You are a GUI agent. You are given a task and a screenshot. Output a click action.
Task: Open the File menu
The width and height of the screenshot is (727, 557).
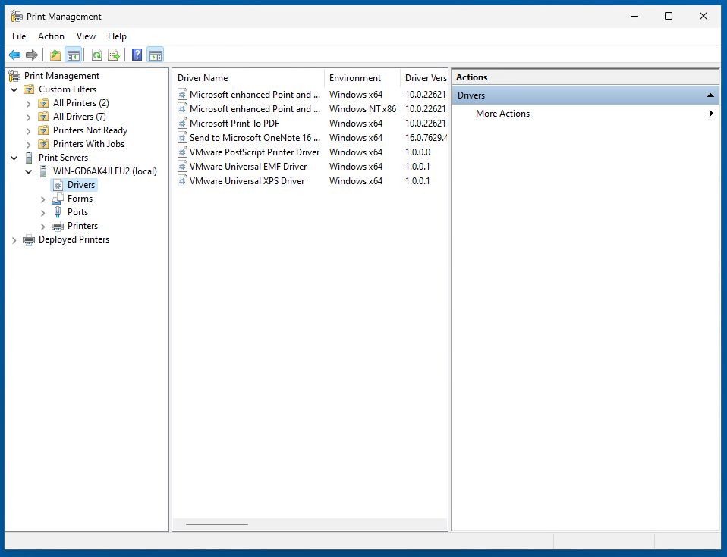(x=19, y=36)
